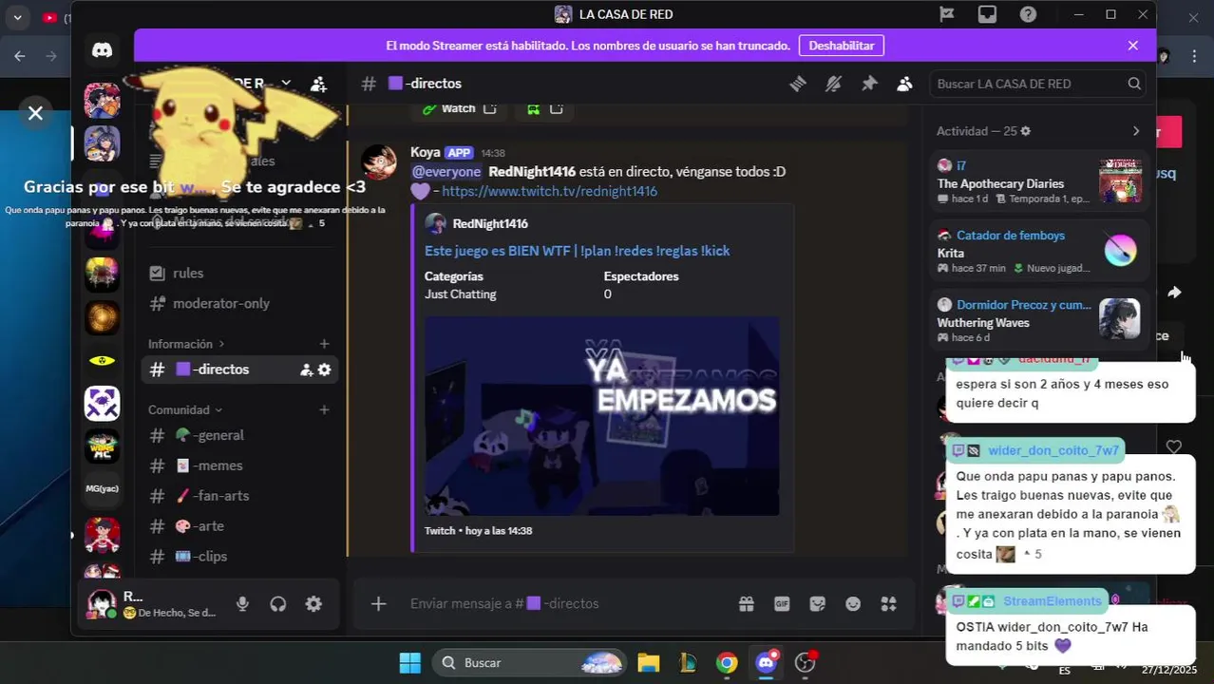Open the GIF picker
The width and height of the screenshot is (1214, 684).
tap(782, 603)
